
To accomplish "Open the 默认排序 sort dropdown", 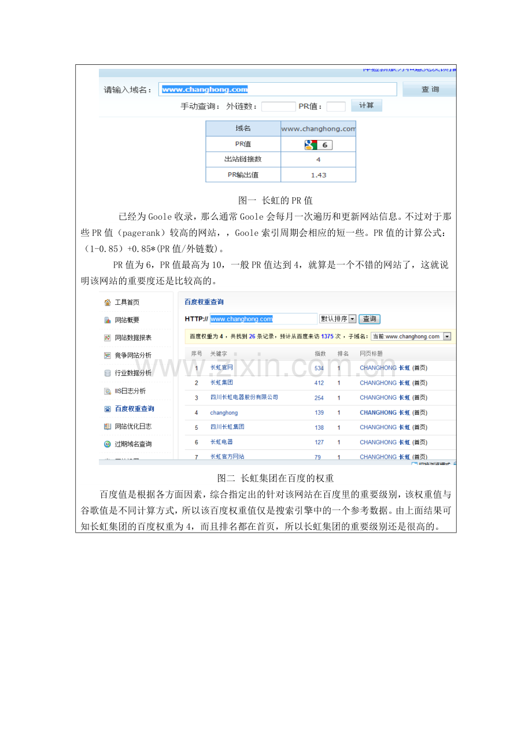I will pyautogui.click(x=352, y=319).
